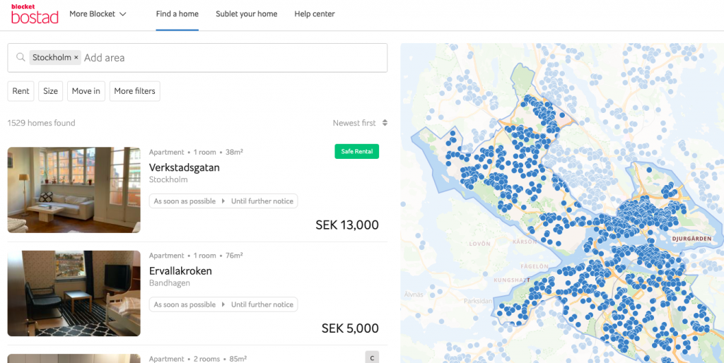Click the search magnifier icon
This screenshot has width=724, height=363.
click(x=21, y=57)
